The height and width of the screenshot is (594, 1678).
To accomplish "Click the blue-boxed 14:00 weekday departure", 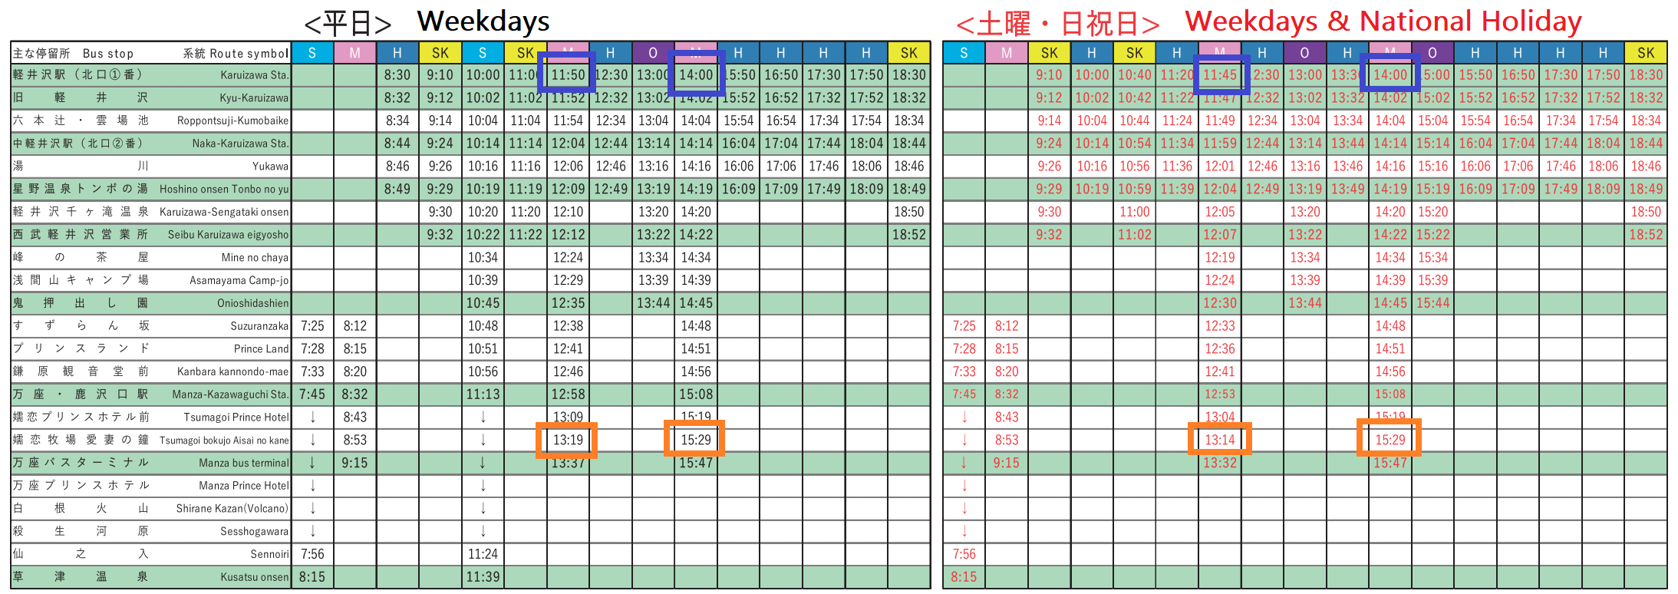I will 695,74.
